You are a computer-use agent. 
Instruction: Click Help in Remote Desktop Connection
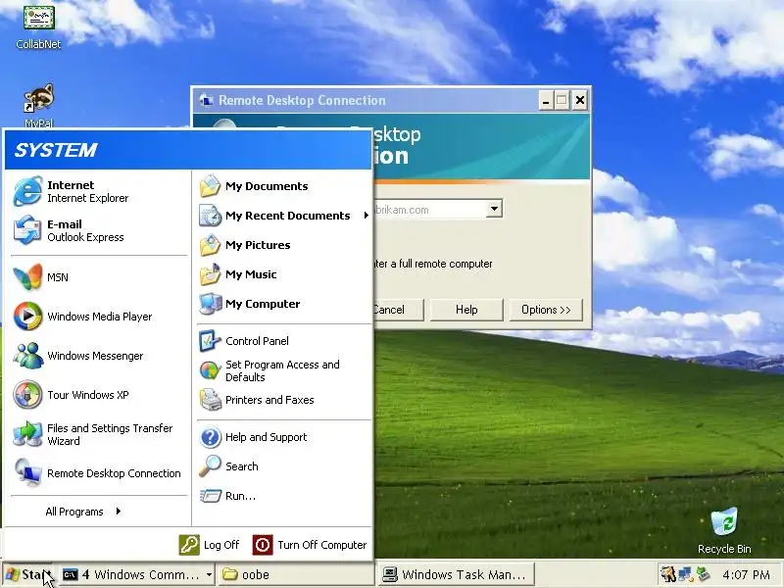[x=466, y=310]
